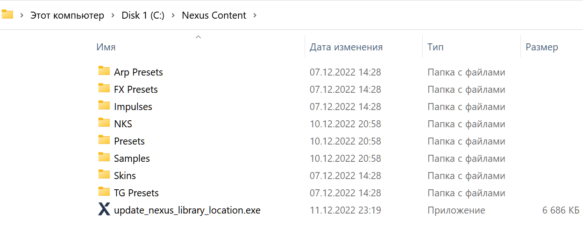This screenshot has width=583, height=228.
Task: Click the address bar folder icon
Action: [x=7, y=14]
